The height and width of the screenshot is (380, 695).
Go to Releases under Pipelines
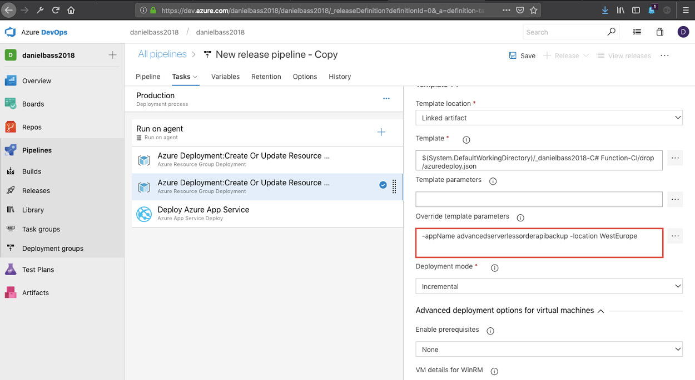click(x=36, y=191)
